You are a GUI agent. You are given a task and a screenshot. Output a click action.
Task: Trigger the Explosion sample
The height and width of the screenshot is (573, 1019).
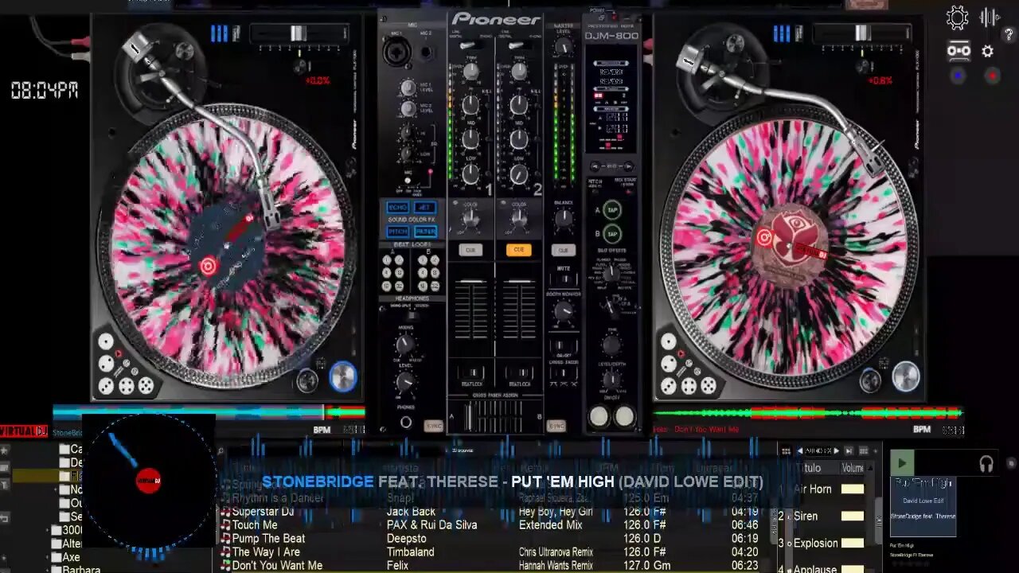click(x=815, y=543)
